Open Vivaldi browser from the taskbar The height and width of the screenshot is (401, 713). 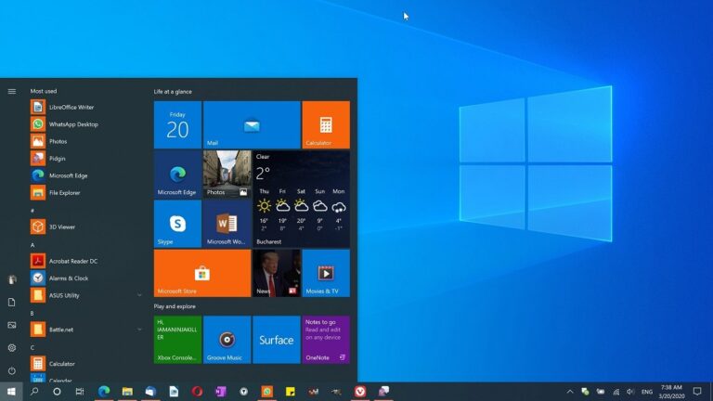pos(360,392)
